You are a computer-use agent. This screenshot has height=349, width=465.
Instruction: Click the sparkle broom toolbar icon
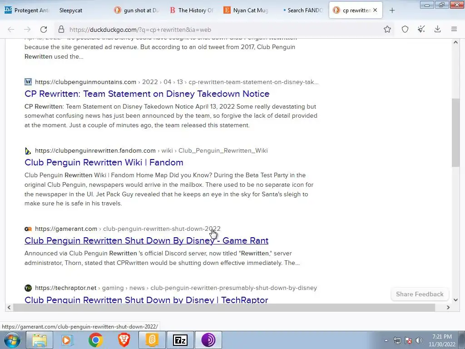(421, 29)
